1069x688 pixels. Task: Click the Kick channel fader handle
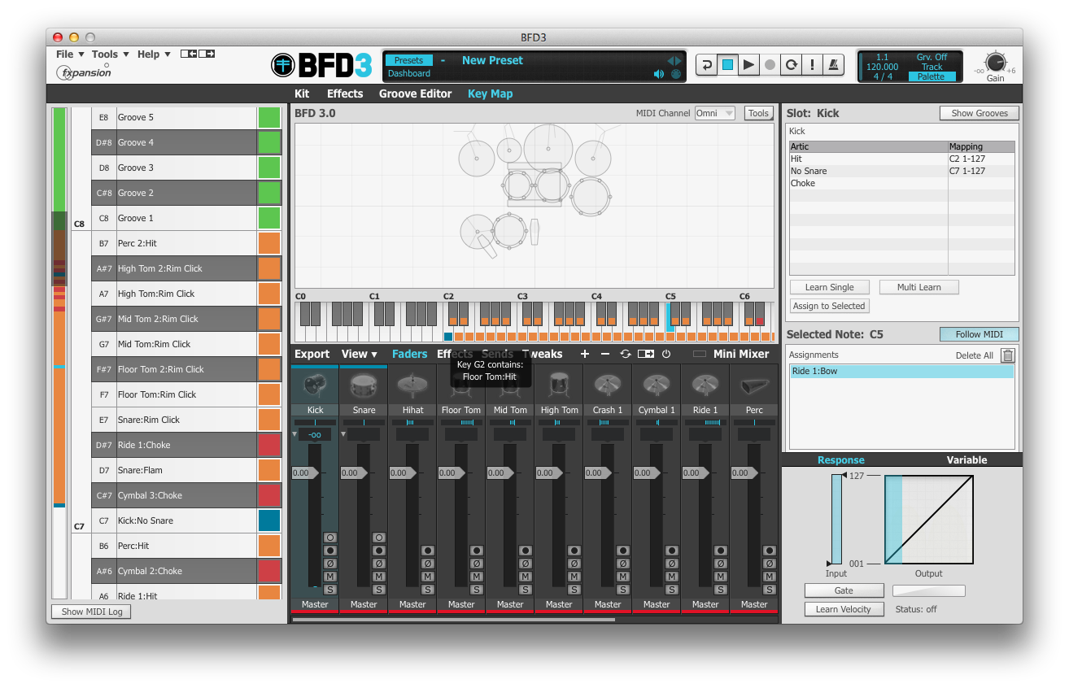tap(305, 472)
